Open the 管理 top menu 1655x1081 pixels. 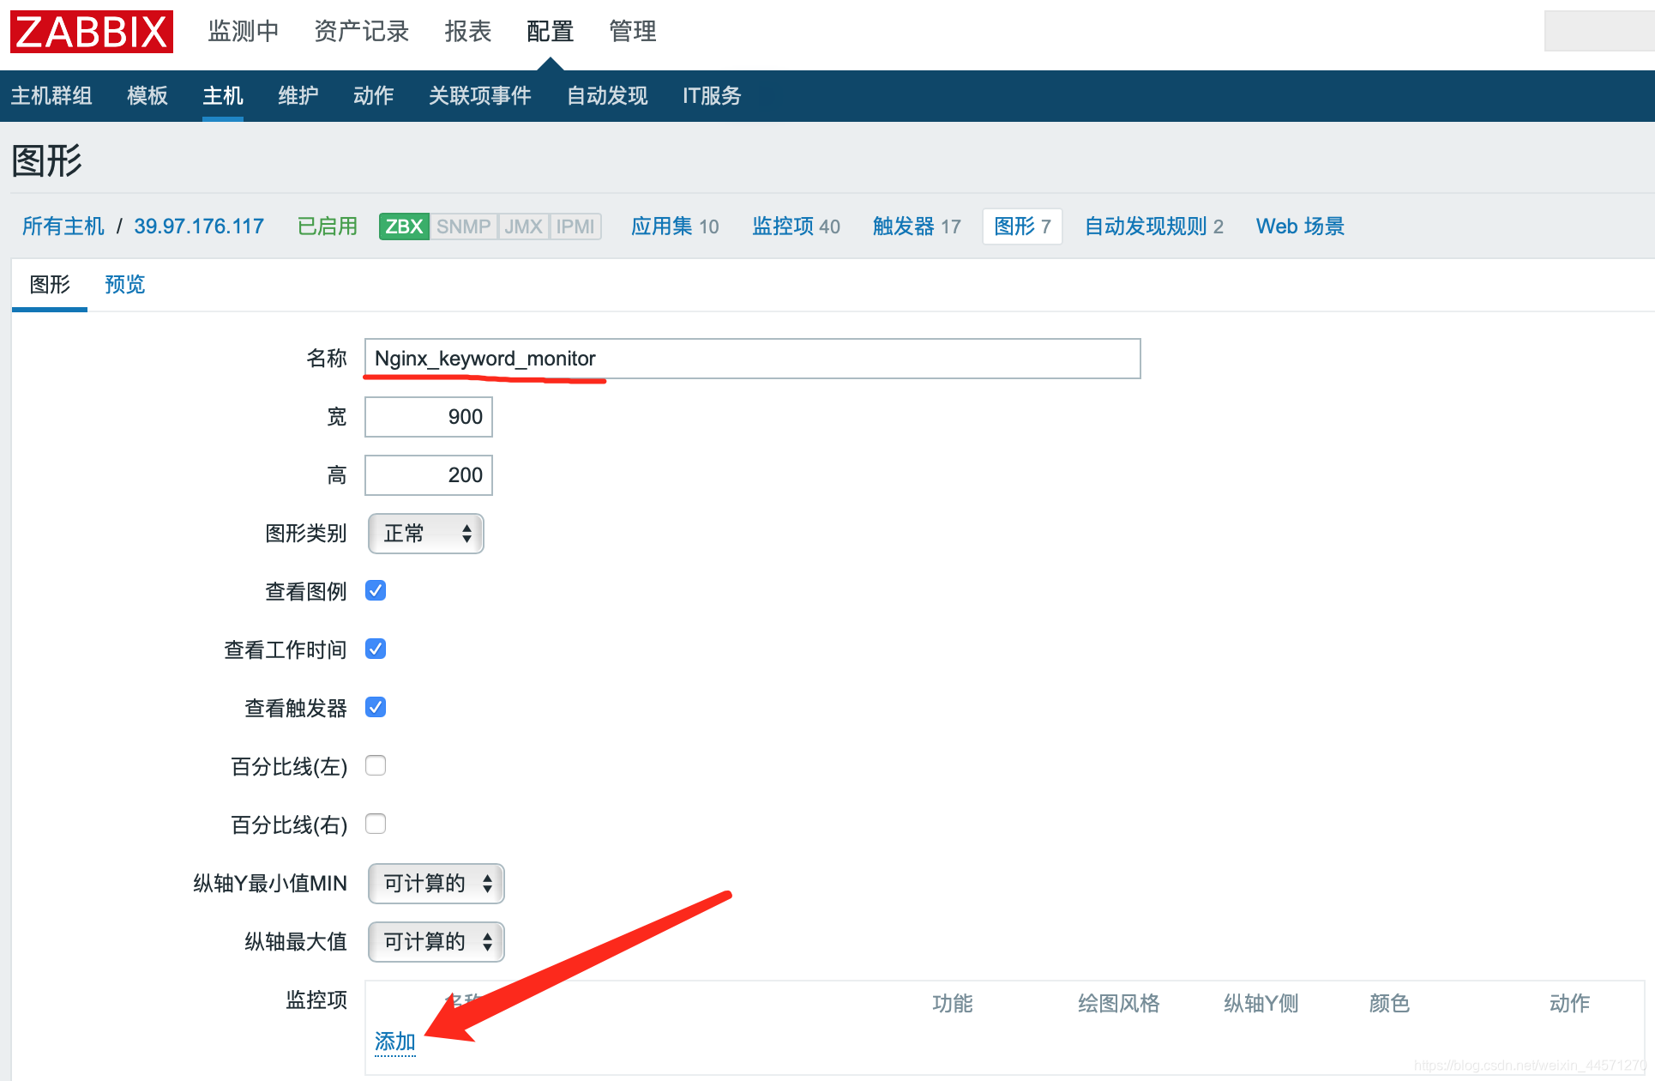coord(633,32)
